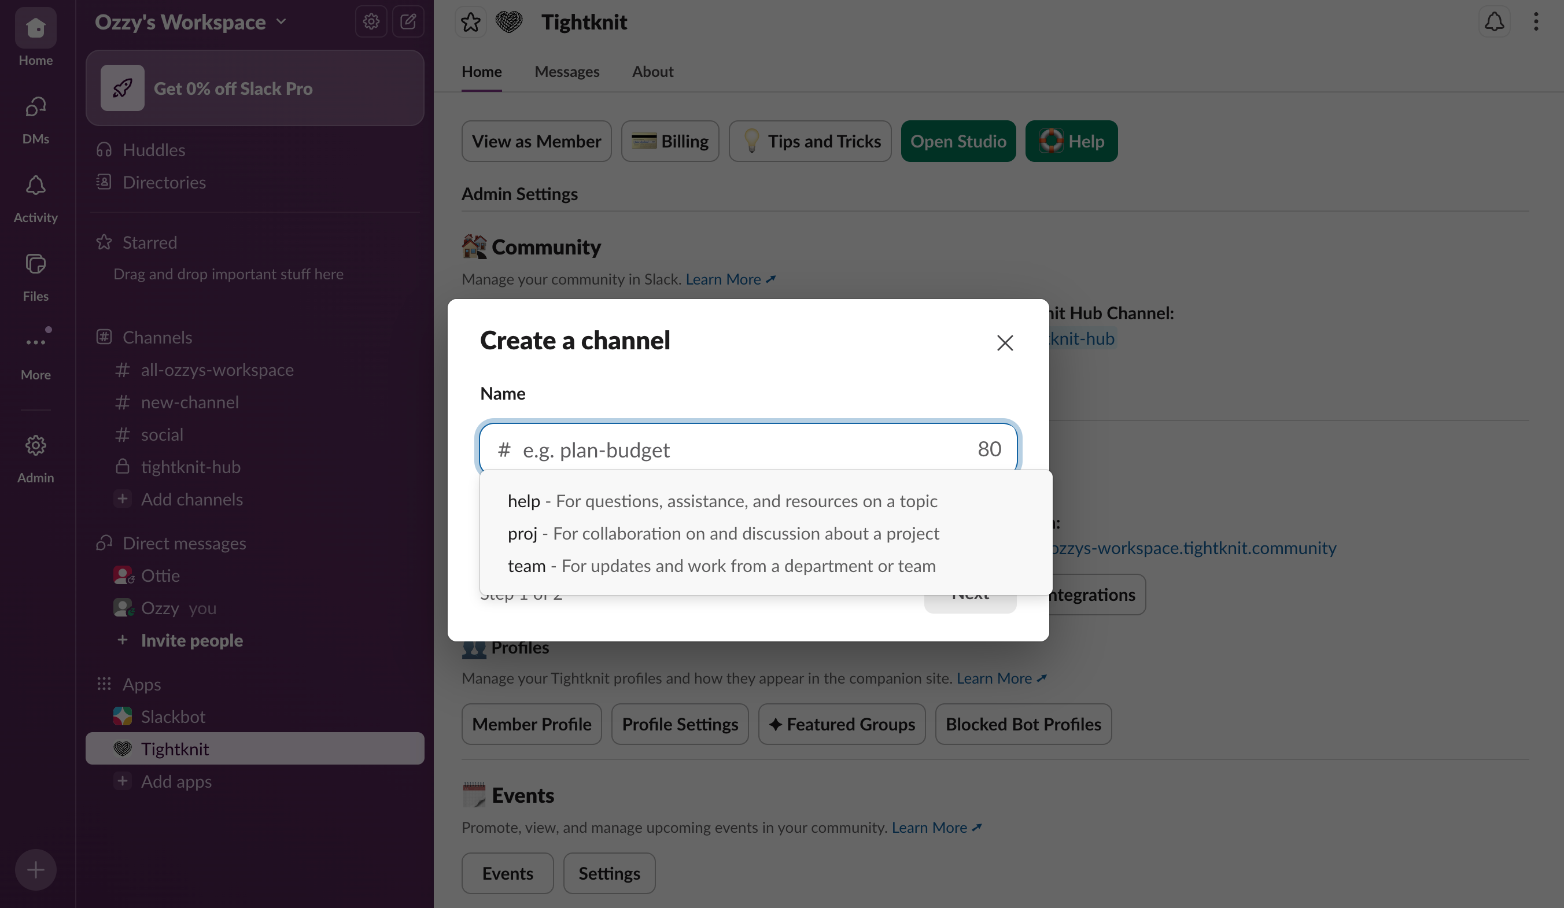Switch to the Messages tab
The height and width of the screenshot is (908, 1564).
[567, 71]
